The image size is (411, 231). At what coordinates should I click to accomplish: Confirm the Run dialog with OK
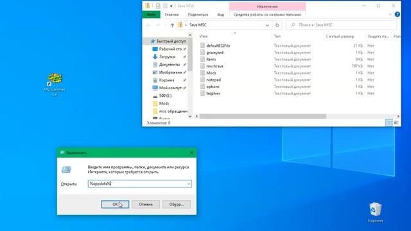pyautogui.click(x=115, y=204)
